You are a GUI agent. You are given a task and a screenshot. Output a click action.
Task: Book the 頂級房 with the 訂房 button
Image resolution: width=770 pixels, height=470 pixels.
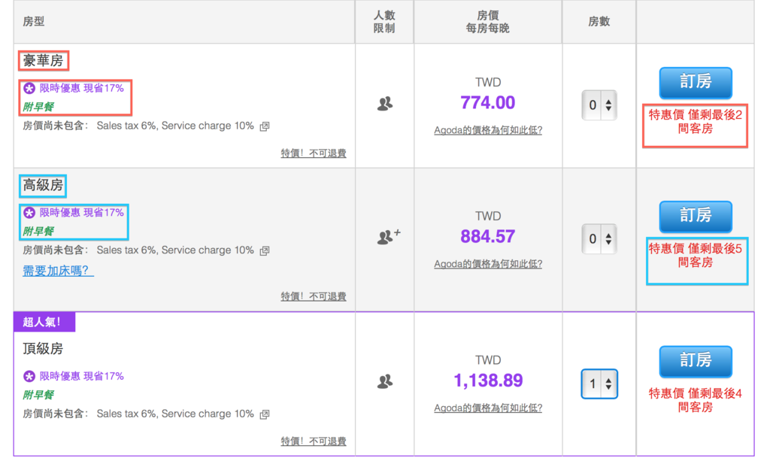(x=695, y=362)
